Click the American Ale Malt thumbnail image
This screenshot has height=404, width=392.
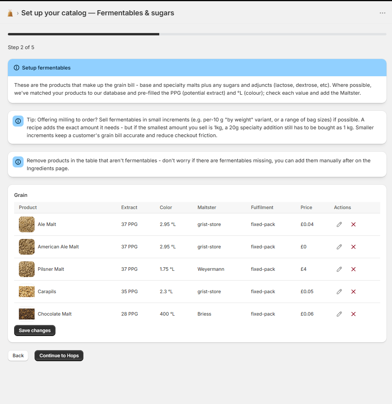point(27,247)
